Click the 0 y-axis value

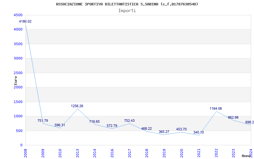(21, 145)
